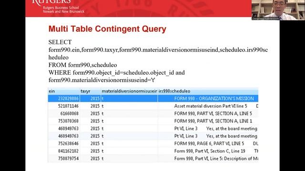Click the 'materialdiversionormisuseind' column header
The image size is (305, 171).
tap(129, 91)
